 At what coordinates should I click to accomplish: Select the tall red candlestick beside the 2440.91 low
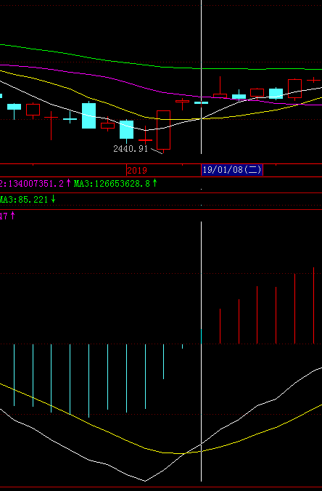pos(163,129)
